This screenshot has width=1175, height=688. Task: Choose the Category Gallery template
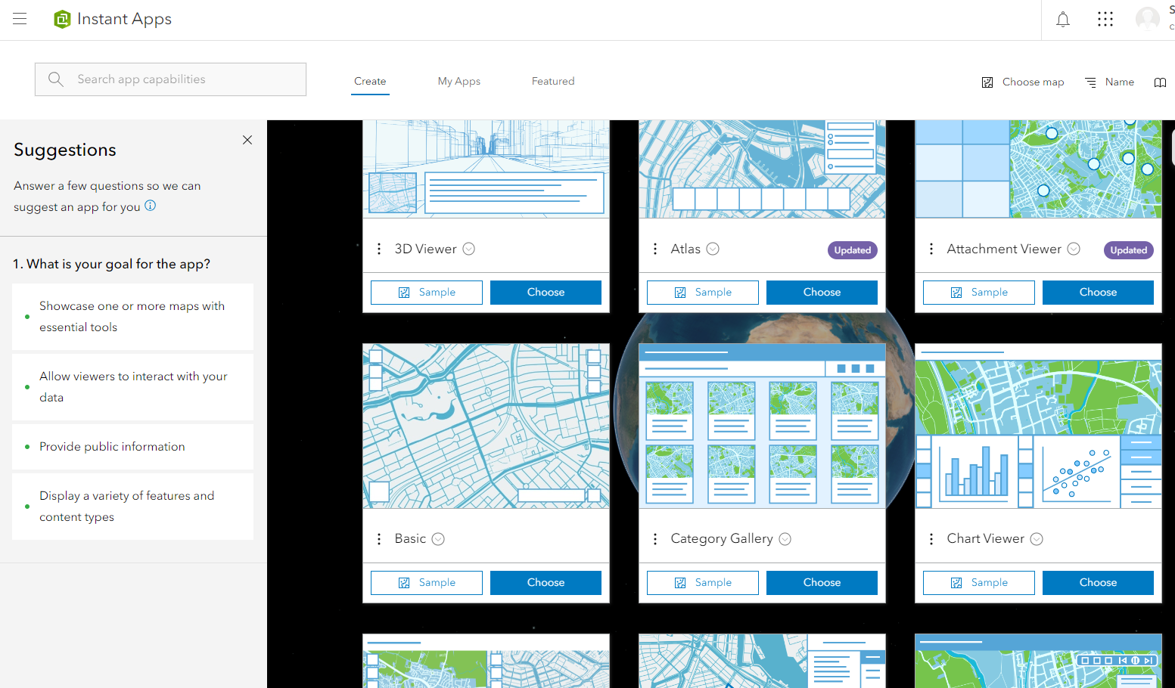point(822,582)
